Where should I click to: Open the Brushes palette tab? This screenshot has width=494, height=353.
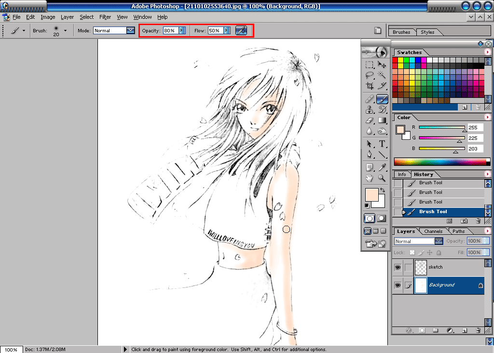(401, 32)
